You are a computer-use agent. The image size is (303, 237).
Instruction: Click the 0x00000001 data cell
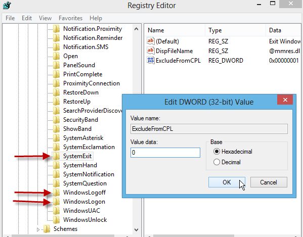[284, 61]
